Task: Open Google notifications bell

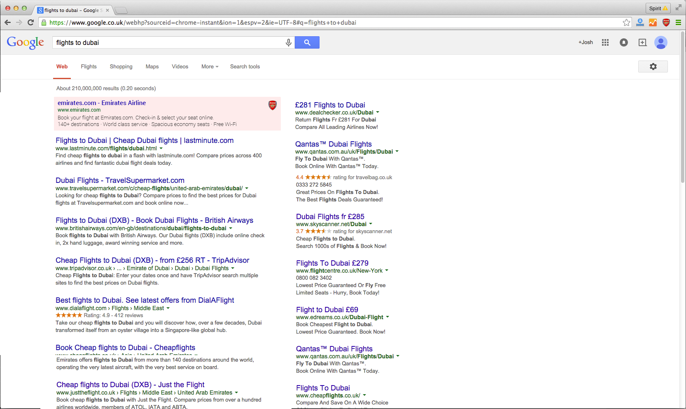Action: pos(624,42)
